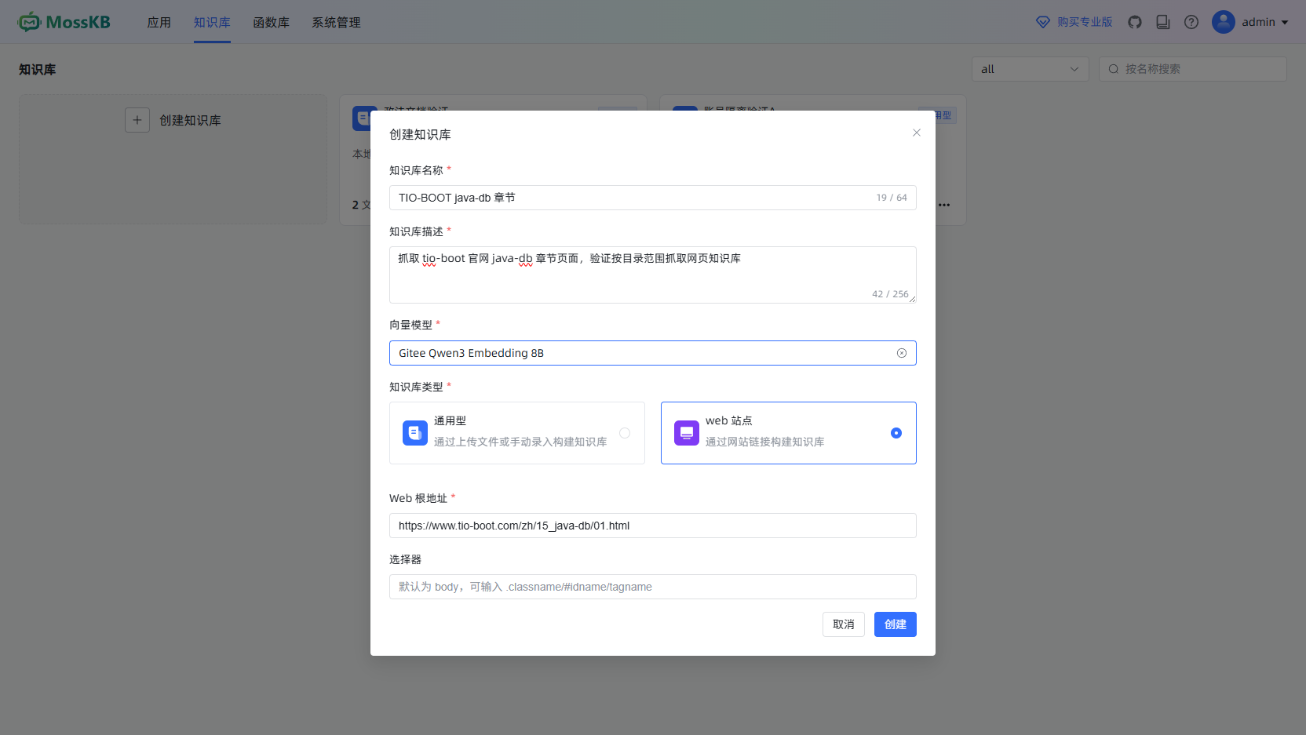Click the description resize handle corner

[913, 299]
